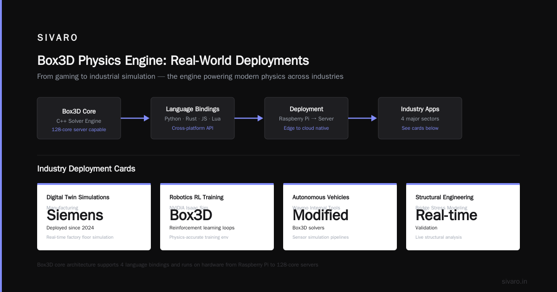The width and height of the screenshot is (557, 292).
Task: Open the Robotics RL Training card
Action: pos(217,217)
